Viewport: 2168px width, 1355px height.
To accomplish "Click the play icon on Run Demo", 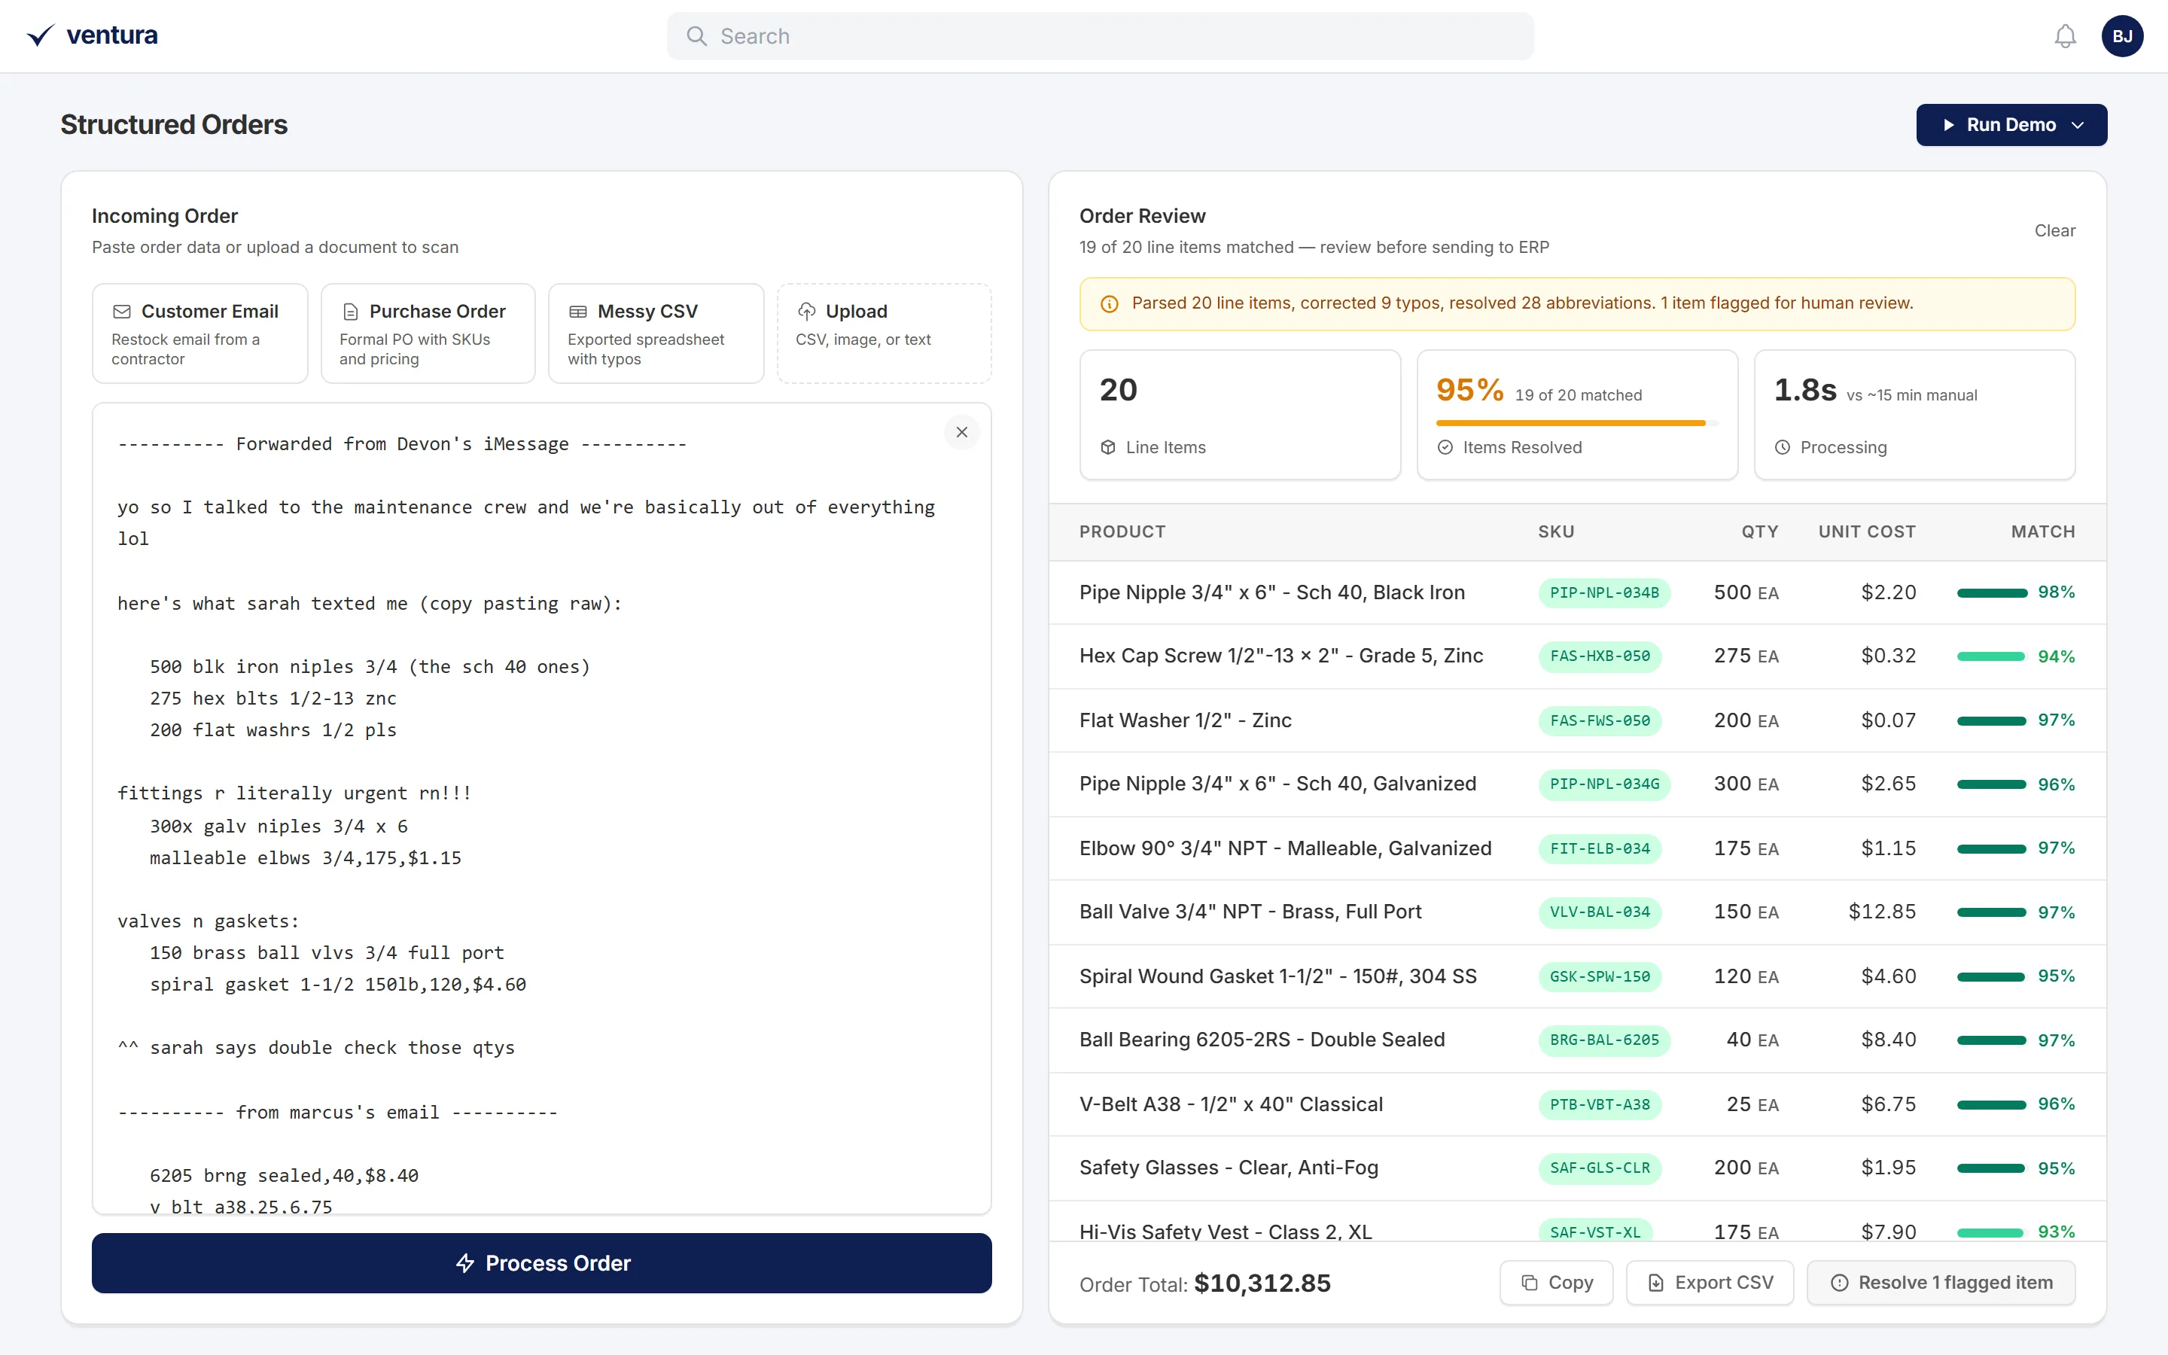I will 1948,124.
